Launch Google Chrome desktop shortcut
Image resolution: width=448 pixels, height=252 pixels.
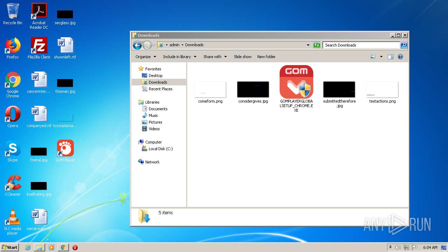click(x=13, y=85)
